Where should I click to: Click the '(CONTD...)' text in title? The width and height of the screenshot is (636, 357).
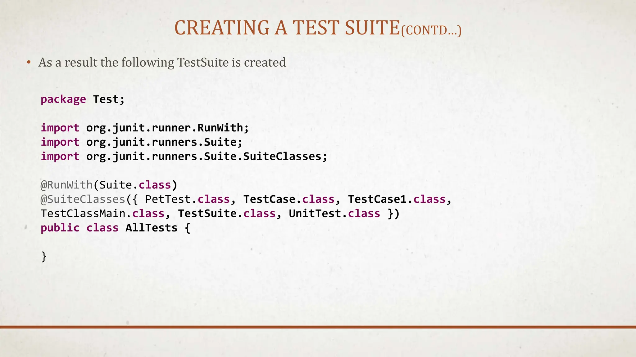[431, 31]
